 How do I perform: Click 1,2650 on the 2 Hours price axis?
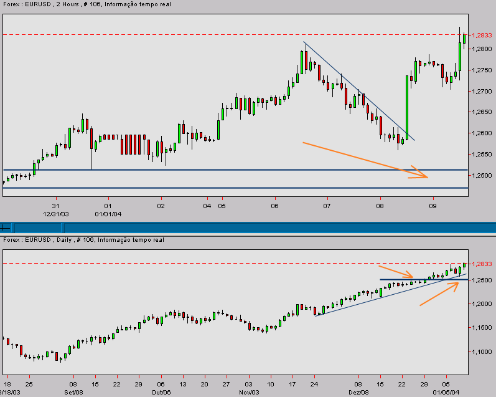[x=482, y=112]
